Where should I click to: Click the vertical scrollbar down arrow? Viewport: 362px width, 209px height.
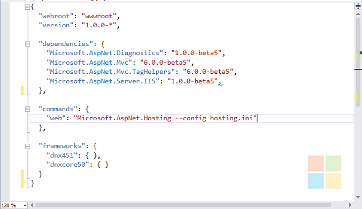(358, 197)
